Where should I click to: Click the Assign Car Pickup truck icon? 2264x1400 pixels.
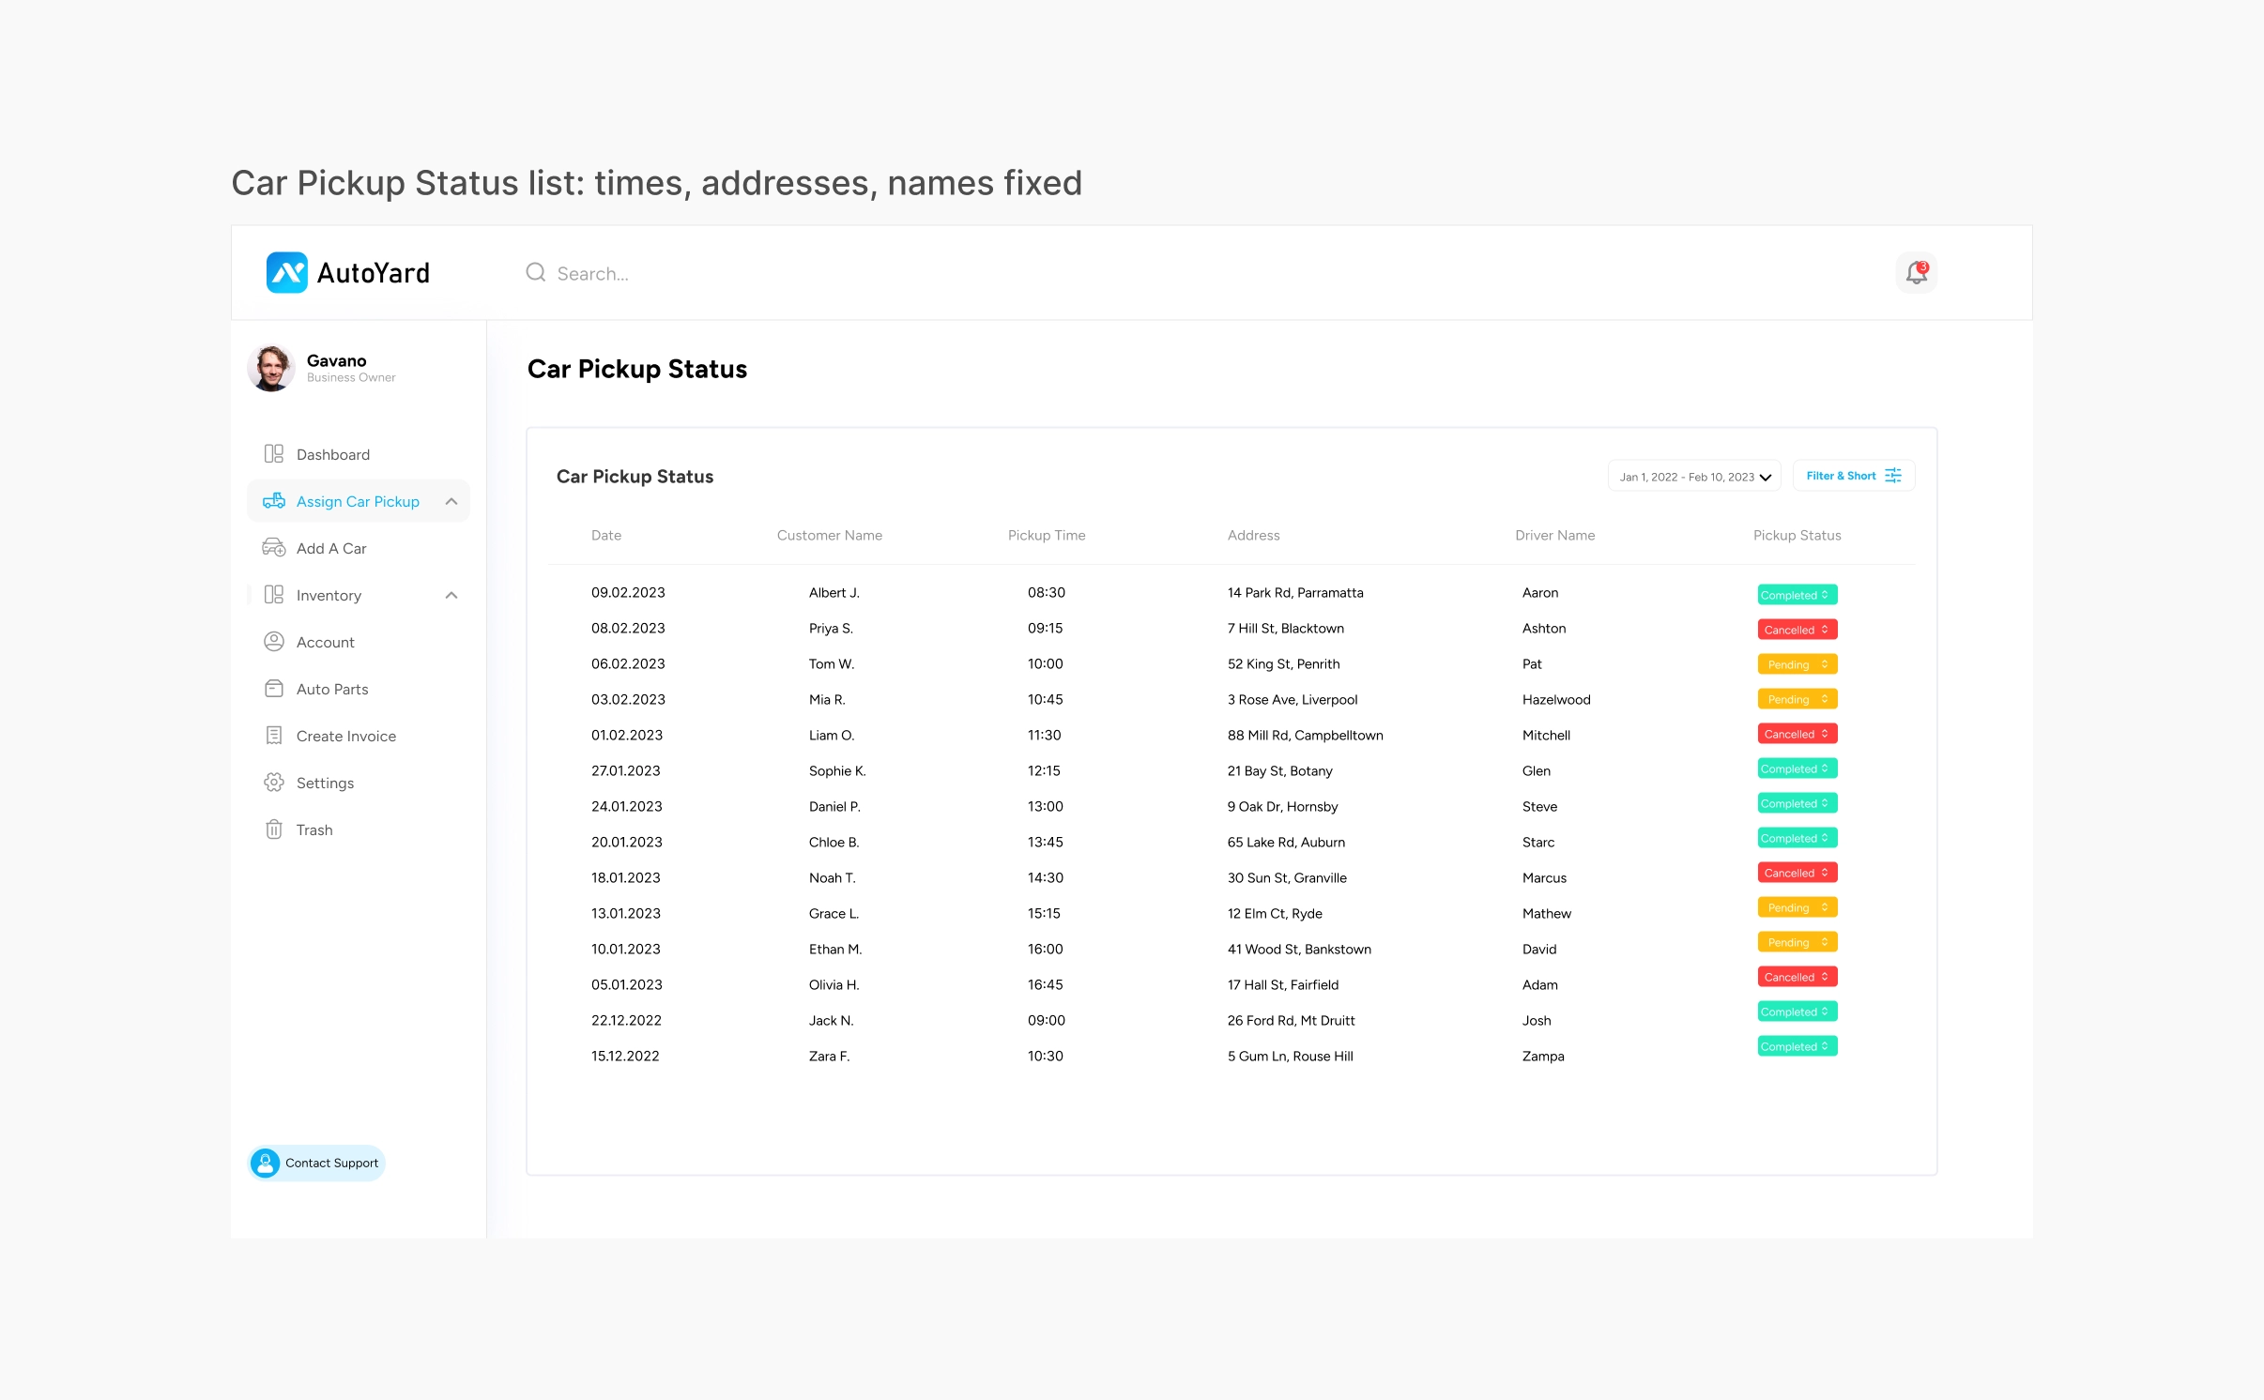(273, 501)
